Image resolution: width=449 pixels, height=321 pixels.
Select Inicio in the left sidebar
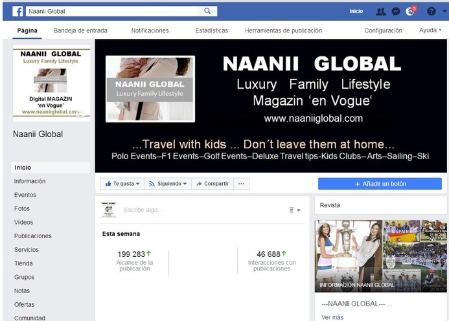(x=51, y=168)
